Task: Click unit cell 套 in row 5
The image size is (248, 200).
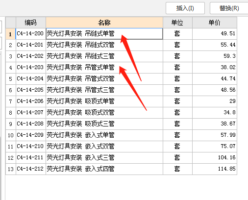Action: [177, 79]
